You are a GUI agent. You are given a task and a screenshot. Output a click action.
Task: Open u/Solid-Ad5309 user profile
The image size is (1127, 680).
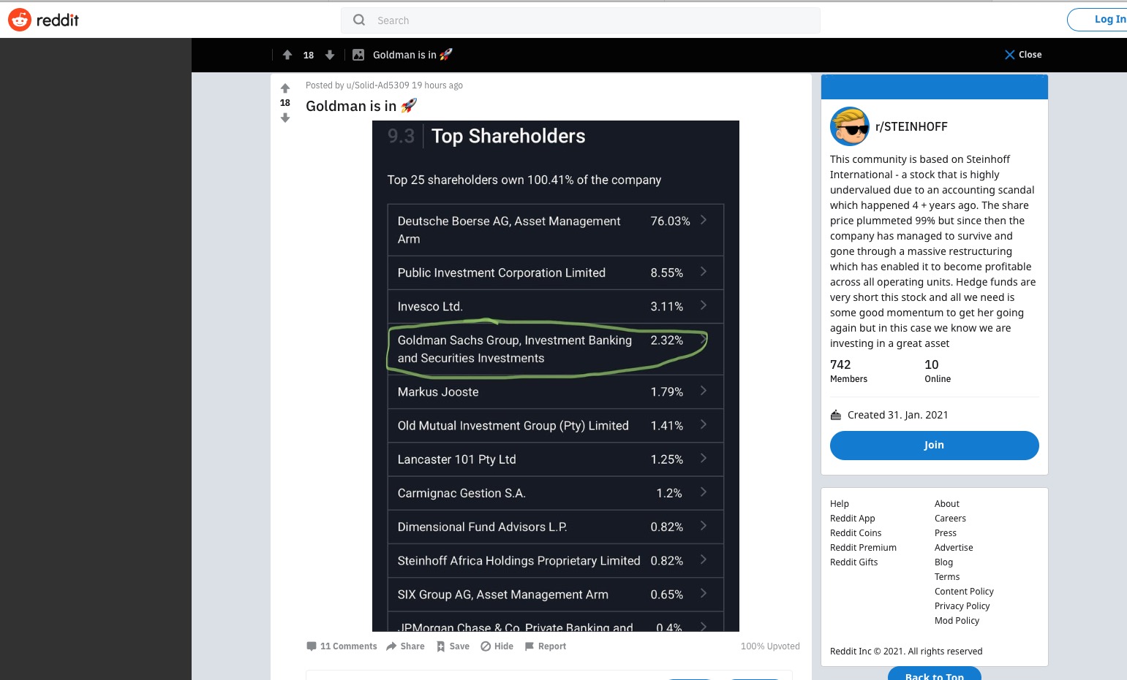pos(377,85)
